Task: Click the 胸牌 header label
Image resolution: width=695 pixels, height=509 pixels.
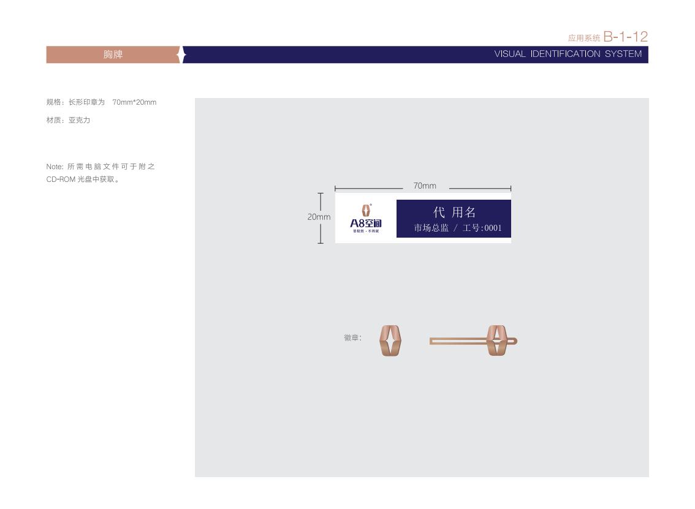Action: pyautogui.click(x=113, y=55)
